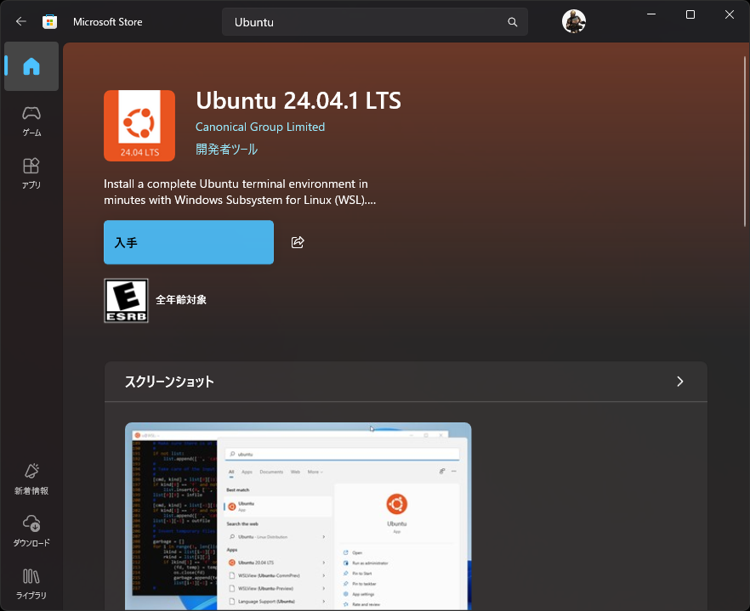Open the 開発者ツール category link
750x611 pixels.
tap(226, 150)
